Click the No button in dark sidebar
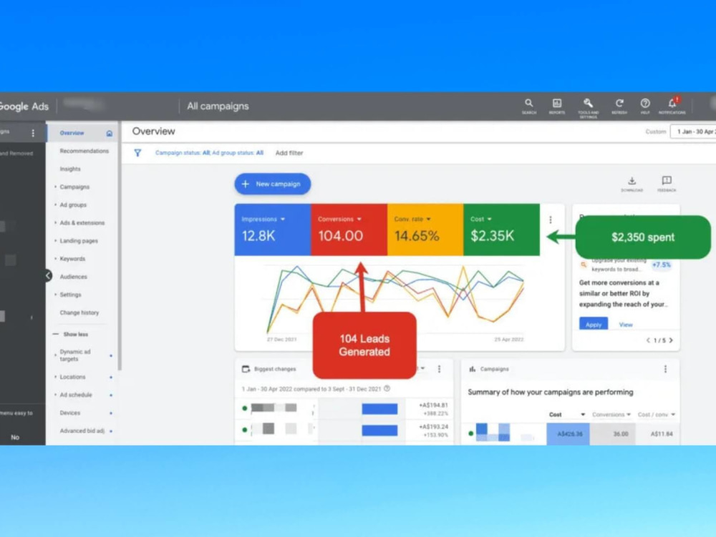 [15, 437]
